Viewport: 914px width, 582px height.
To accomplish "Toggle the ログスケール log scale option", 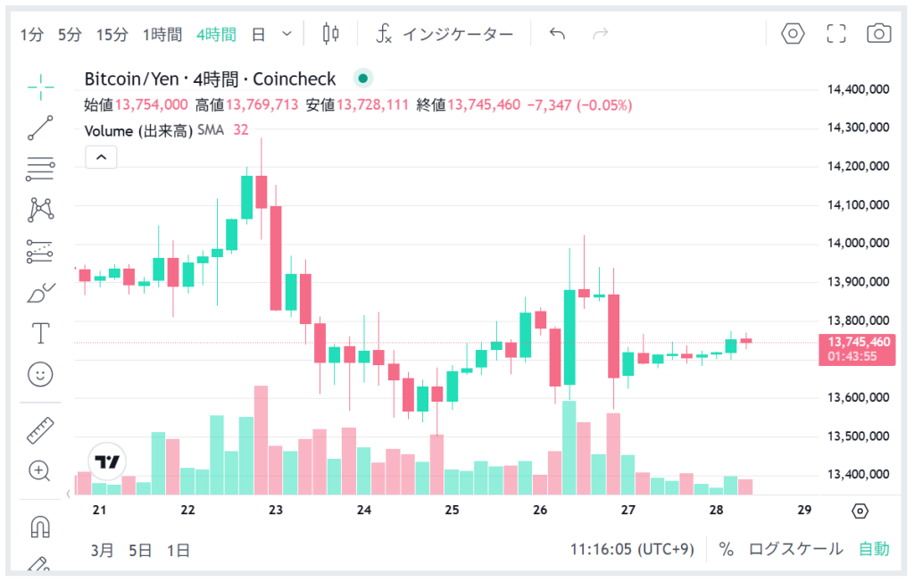I will (795, 549).
